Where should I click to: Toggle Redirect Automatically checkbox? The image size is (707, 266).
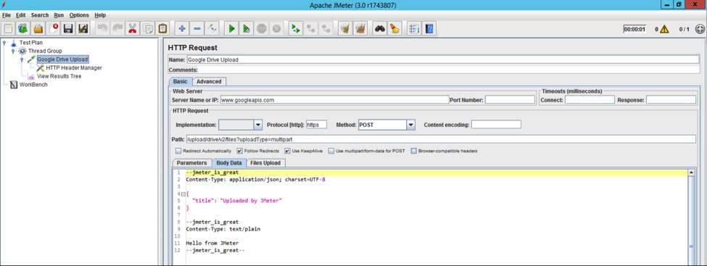click(x=178, y=151)
